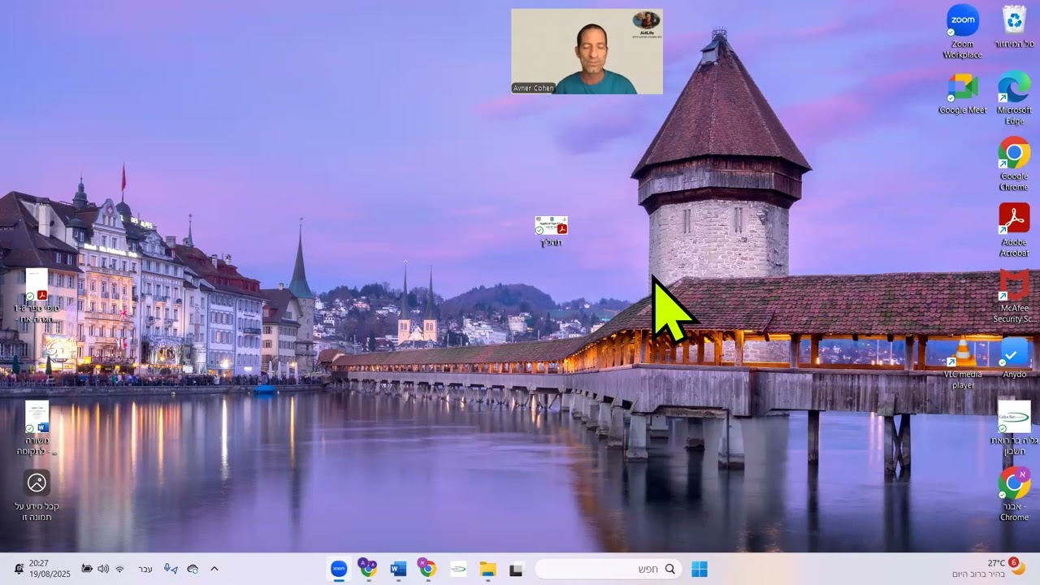Open the volume speaker tray icon

tap(103, 569)
